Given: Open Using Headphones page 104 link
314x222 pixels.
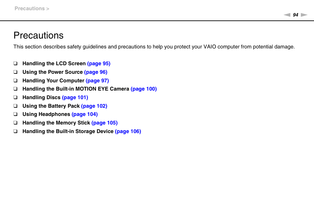Looking at the screenshot, I should 85,114.
